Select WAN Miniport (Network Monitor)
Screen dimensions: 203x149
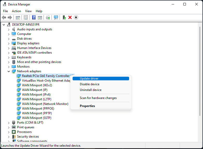45,104
